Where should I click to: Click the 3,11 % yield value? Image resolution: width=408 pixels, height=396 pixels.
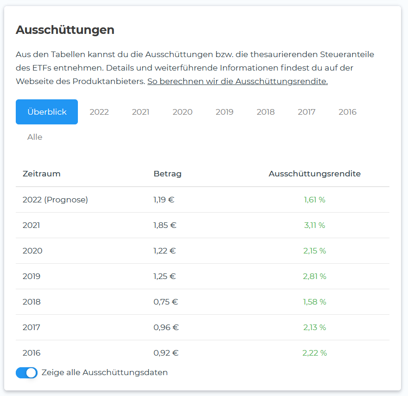[314, 225]
